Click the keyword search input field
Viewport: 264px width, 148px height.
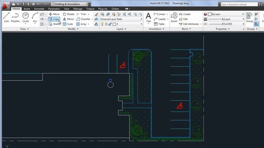click(x=239, y=5)
